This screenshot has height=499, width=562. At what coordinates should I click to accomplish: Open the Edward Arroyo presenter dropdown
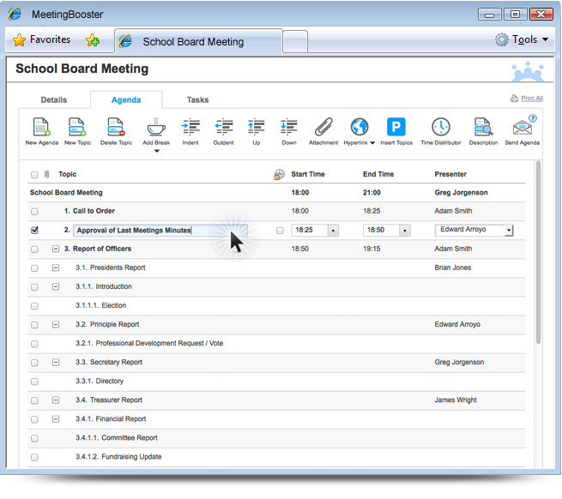click(x=509, y=231)
